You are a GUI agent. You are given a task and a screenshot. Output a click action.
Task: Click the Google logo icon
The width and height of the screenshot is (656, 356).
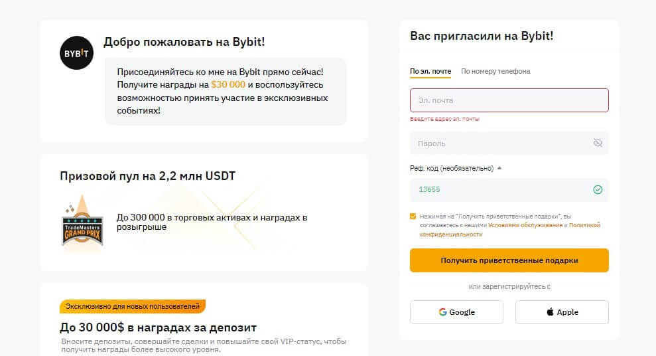click(x=442, y=312)
